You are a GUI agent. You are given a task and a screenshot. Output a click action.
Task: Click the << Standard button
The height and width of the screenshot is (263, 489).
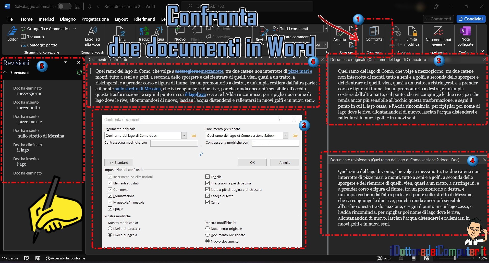coord(119,162)
